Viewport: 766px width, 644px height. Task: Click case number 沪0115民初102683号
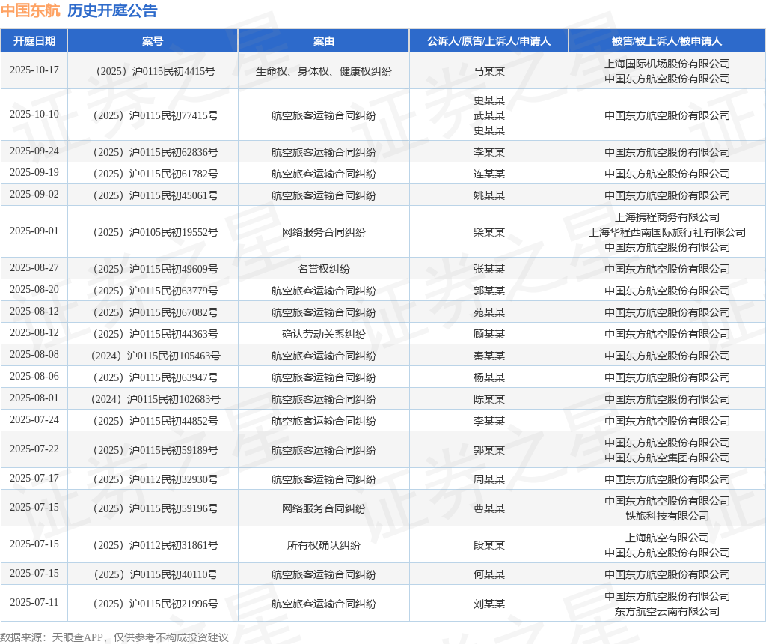[x=156, y=399]
